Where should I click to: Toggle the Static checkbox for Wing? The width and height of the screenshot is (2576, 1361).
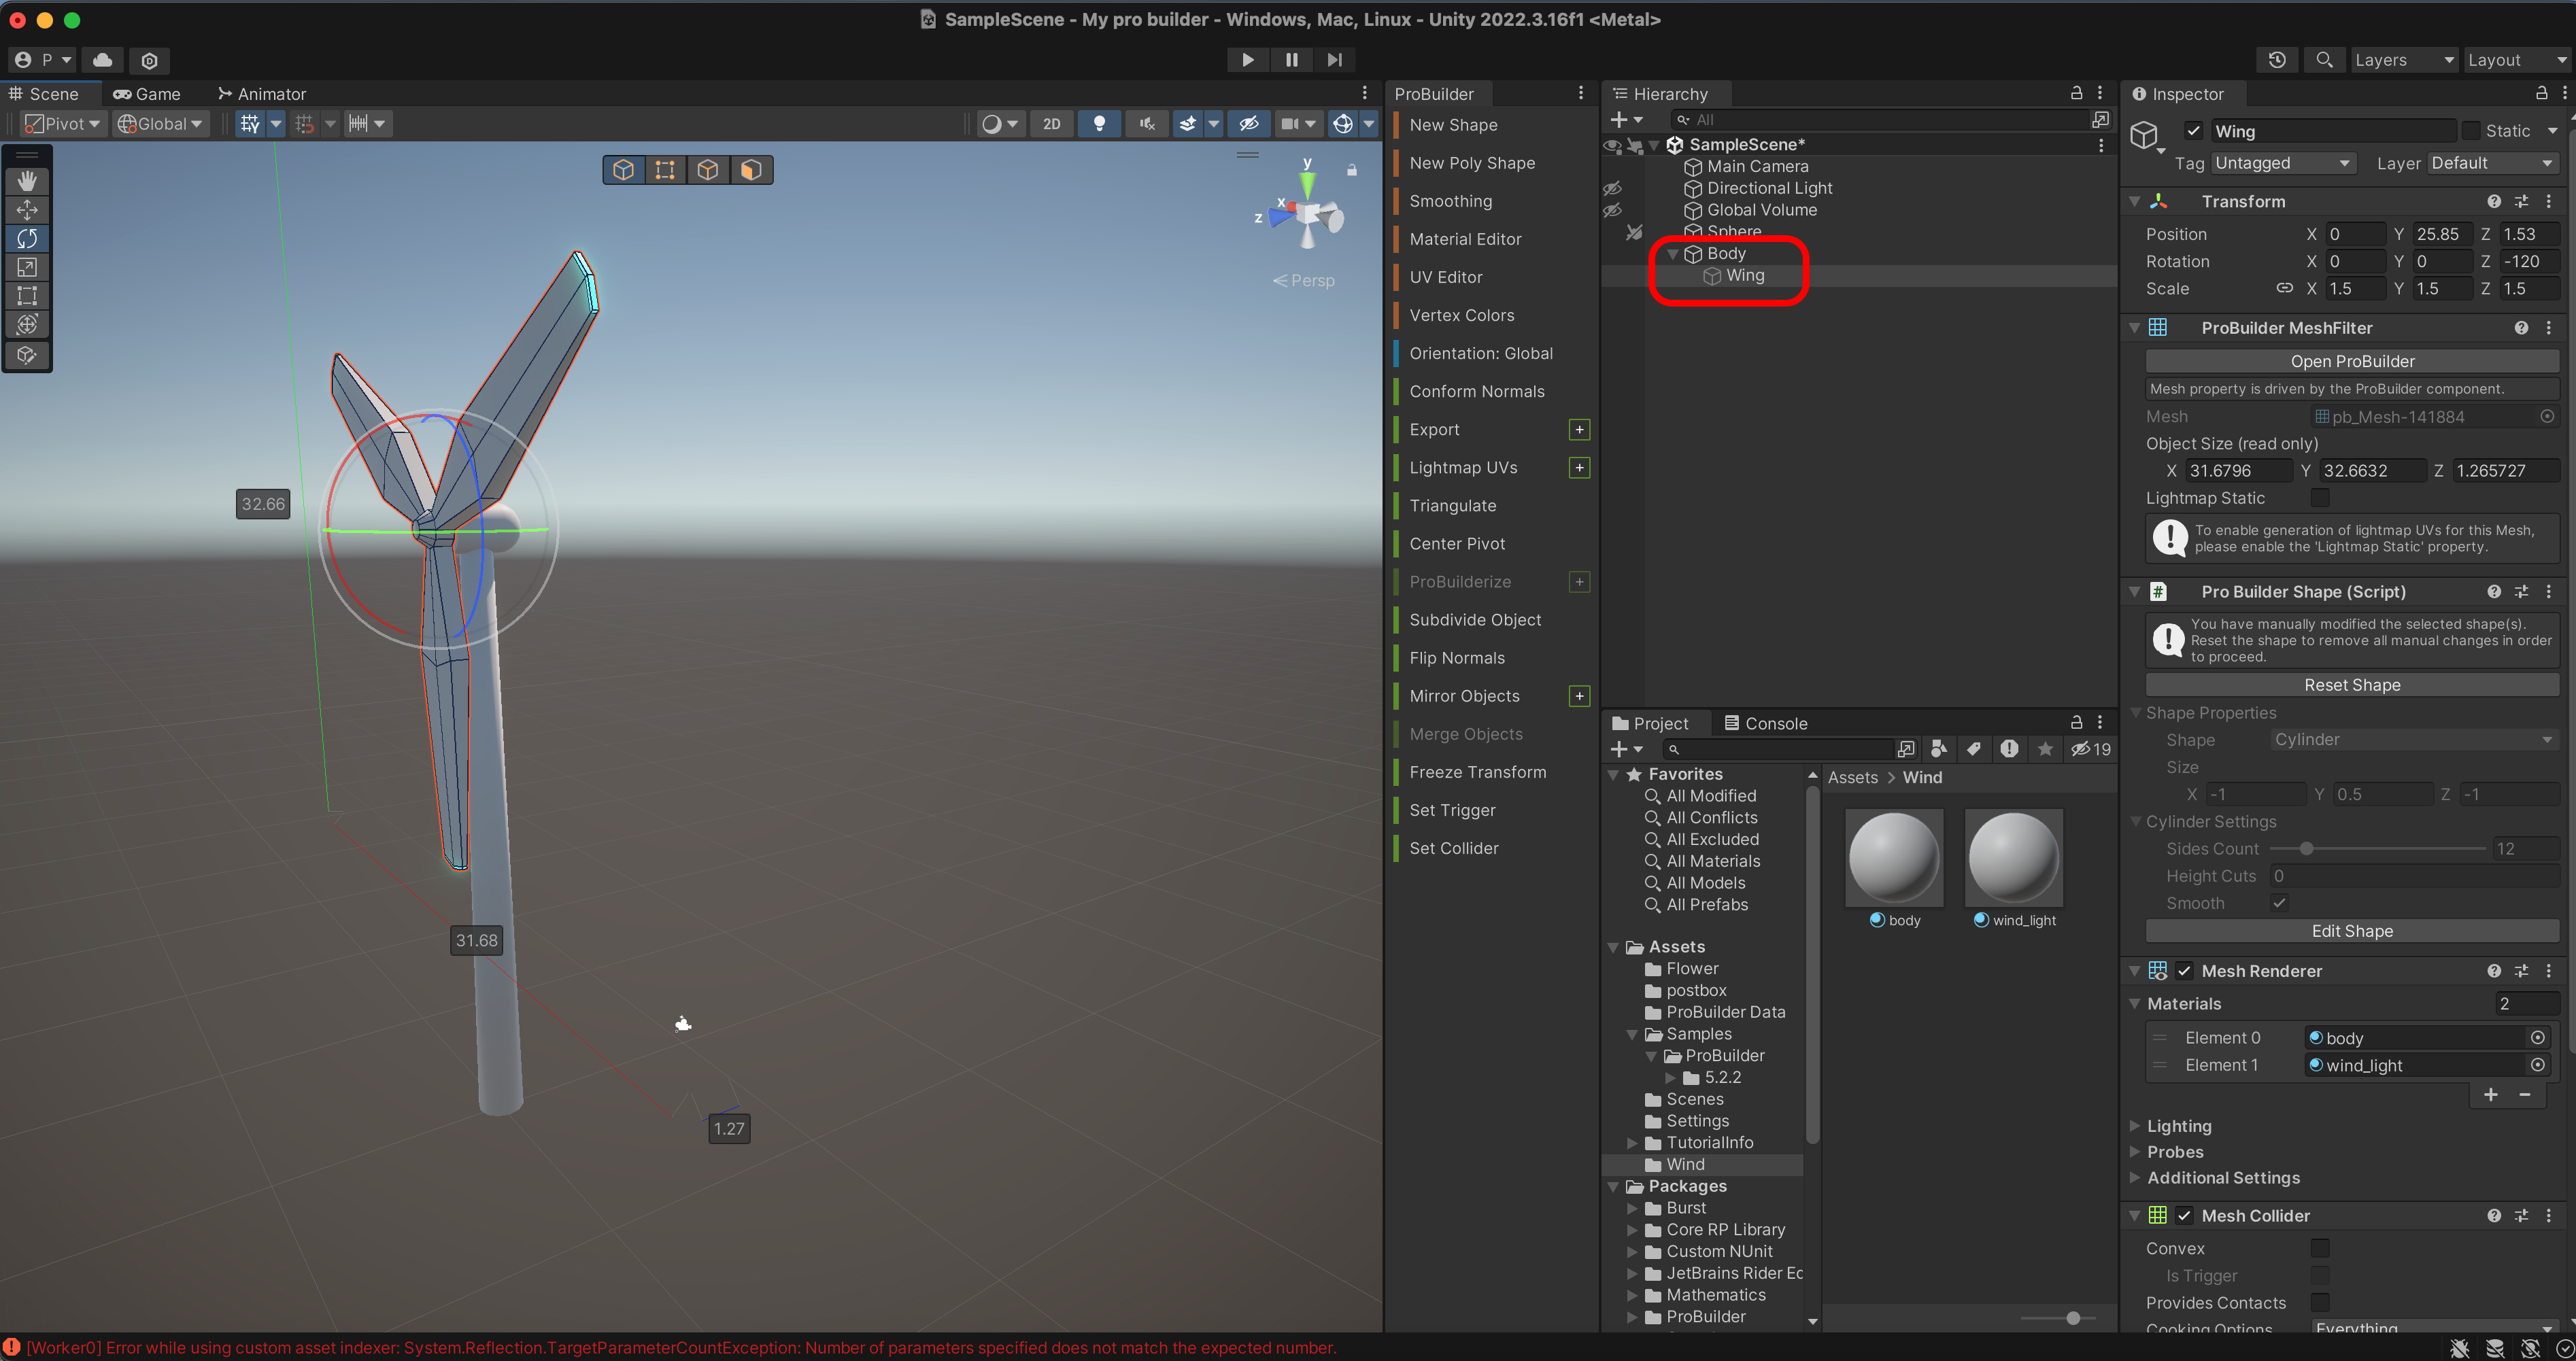tap(2471, 131)
